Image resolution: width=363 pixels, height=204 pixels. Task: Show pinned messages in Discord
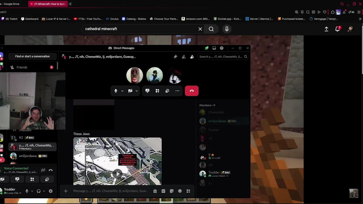point(176,57)
